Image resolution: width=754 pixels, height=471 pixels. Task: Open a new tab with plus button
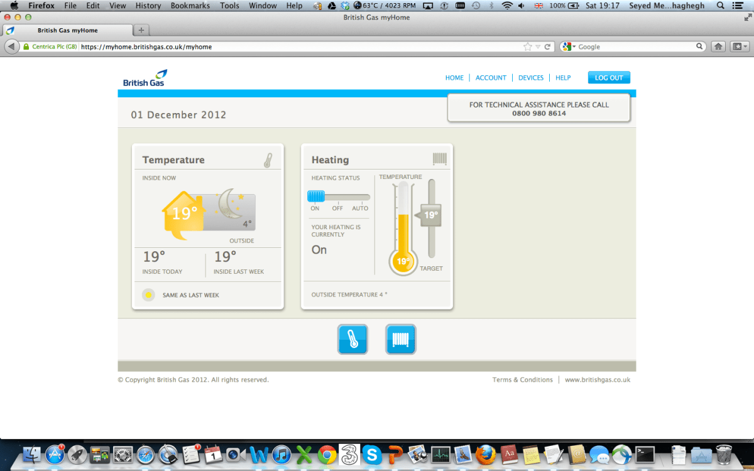point(141,30)
